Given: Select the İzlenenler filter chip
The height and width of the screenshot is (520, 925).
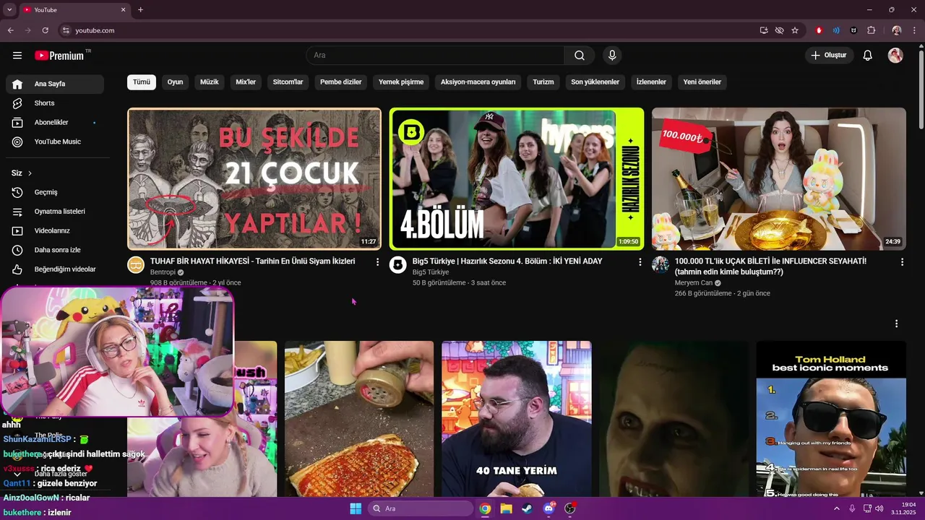Looking at the screenshot, I should click(x=651, y=82).
